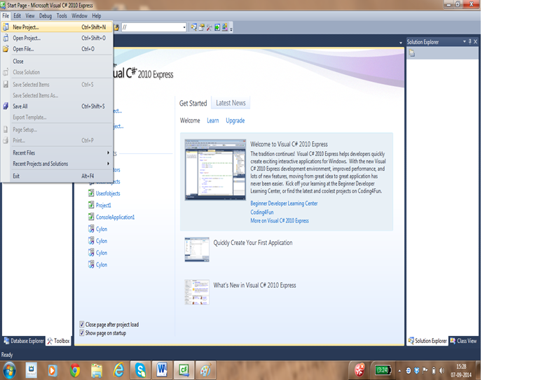Open Properties Window toolbar icon
The width and height of the screenshot is (534, 380).
coord(202,27)
